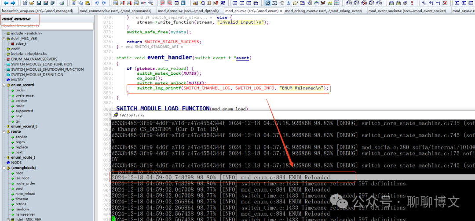Search forward with red down arrow icon
475x221 pixels.
129,3
